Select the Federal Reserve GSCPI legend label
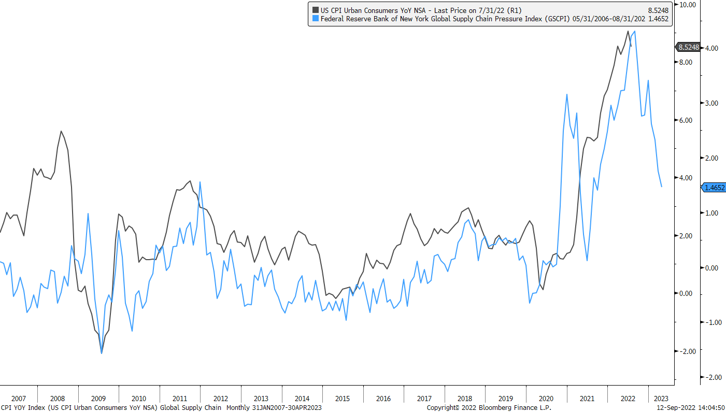The height and width of the screenshot is (412, 726). pos(446,19)
